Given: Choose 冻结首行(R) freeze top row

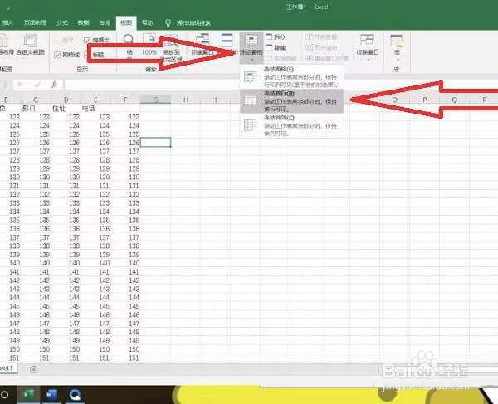Looking at the screenshot, I should pos(291,101).
